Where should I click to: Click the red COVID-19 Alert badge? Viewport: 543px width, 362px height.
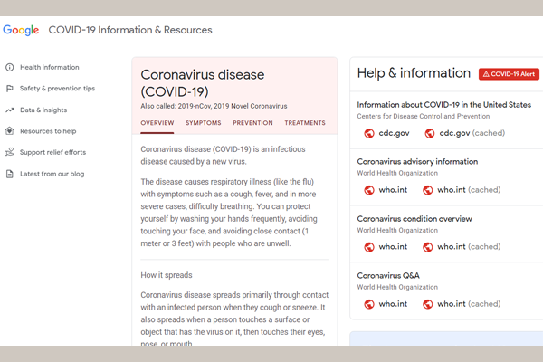point(509,74)
